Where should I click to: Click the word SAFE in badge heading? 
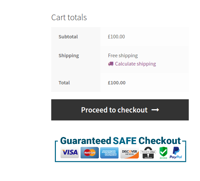[x=124, y=141]
